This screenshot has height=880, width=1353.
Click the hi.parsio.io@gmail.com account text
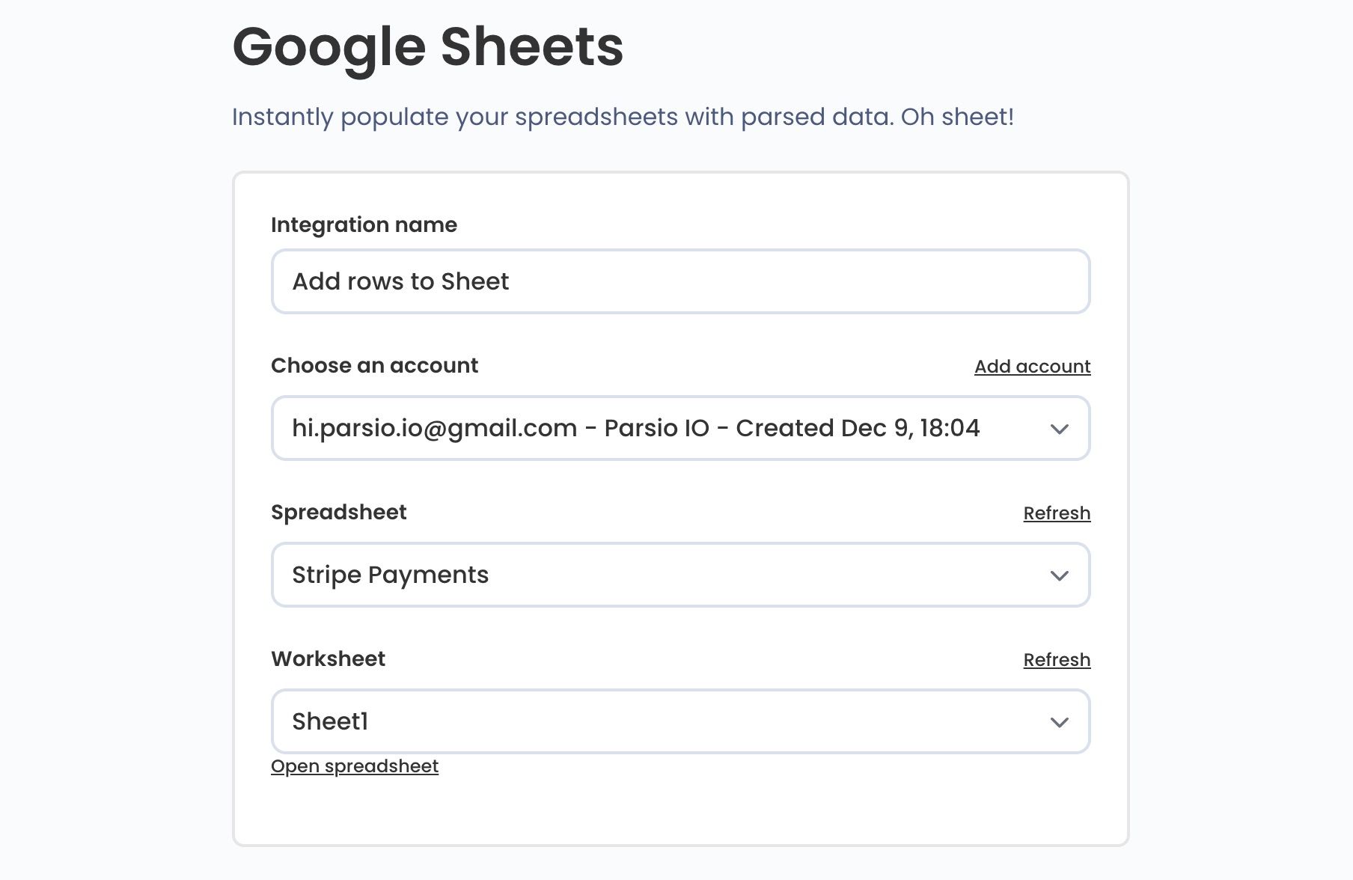(434, 428)
